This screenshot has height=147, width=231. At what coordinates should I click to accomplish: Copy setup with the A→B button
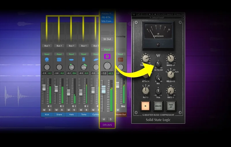(x=161, y=14)
